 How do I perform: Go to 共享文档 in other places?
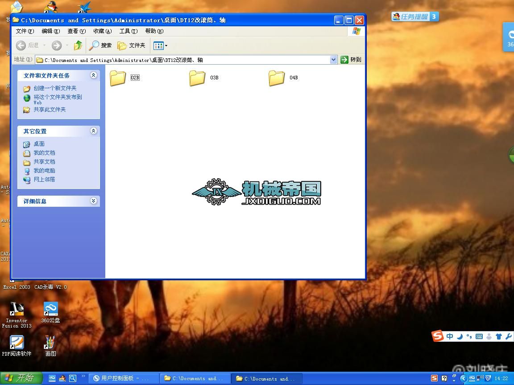[44, 162]
